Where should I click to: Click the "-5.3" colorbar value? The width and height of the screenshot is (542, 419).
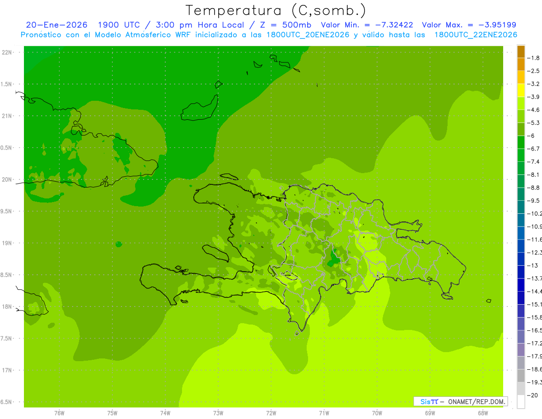(x=533, y=123)
